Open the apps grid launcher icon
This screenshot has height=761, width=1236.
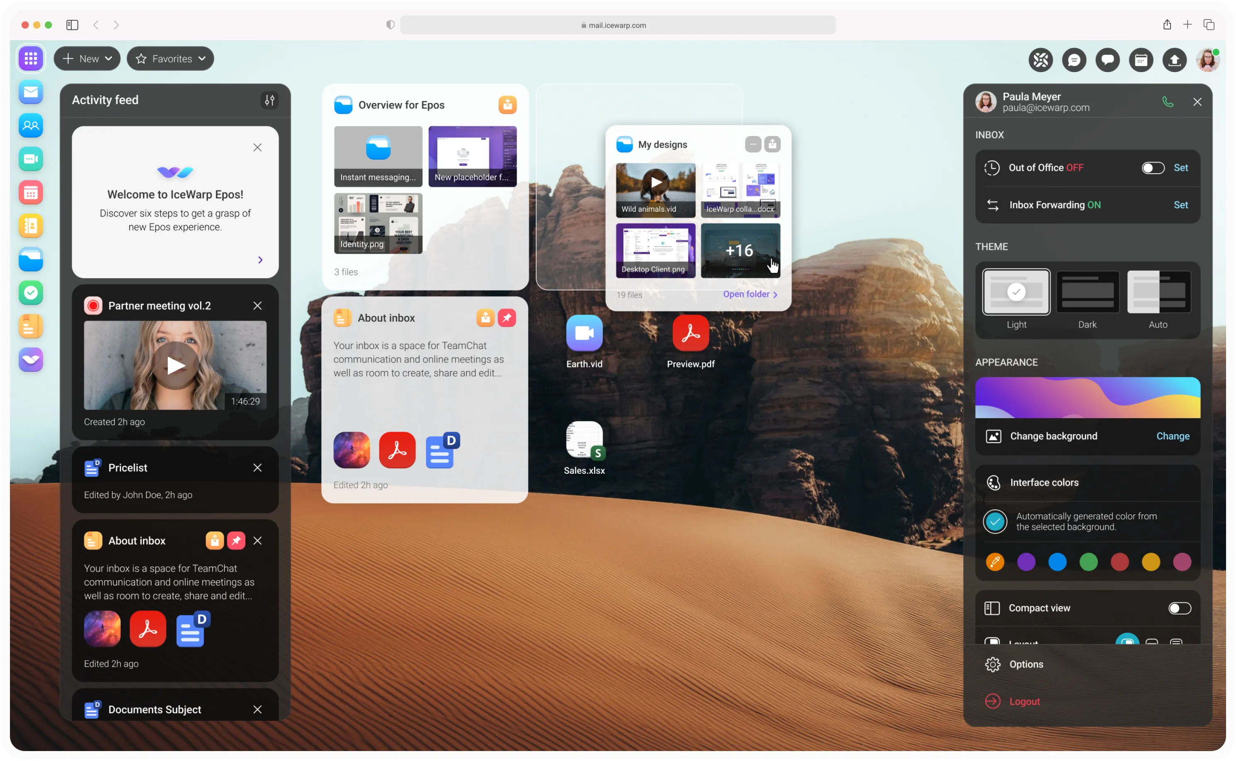coord(31,58)
